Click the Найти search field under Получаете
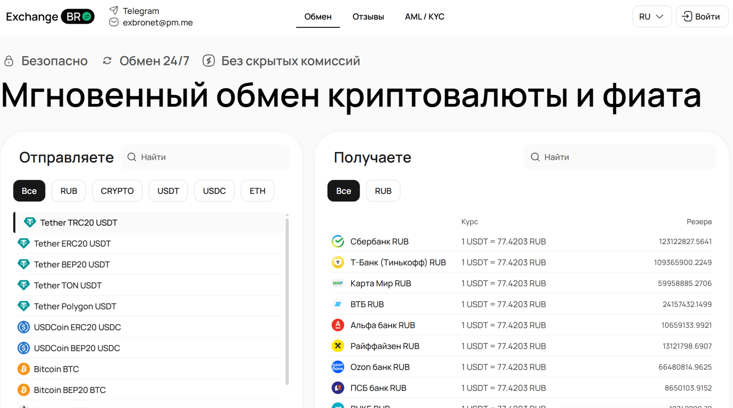The width and height of the screenshot is (733, 408). [x=623, y=157]
